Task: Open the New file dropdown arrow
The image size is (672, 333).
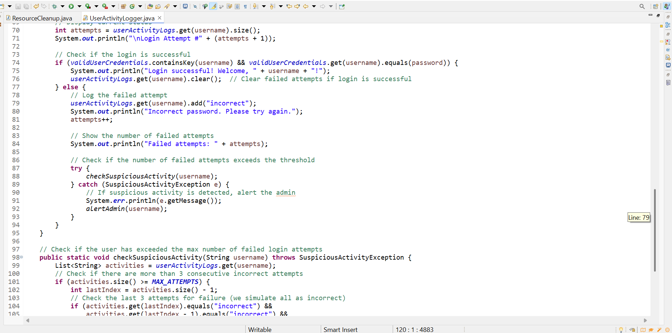Action: coord(10,6)
